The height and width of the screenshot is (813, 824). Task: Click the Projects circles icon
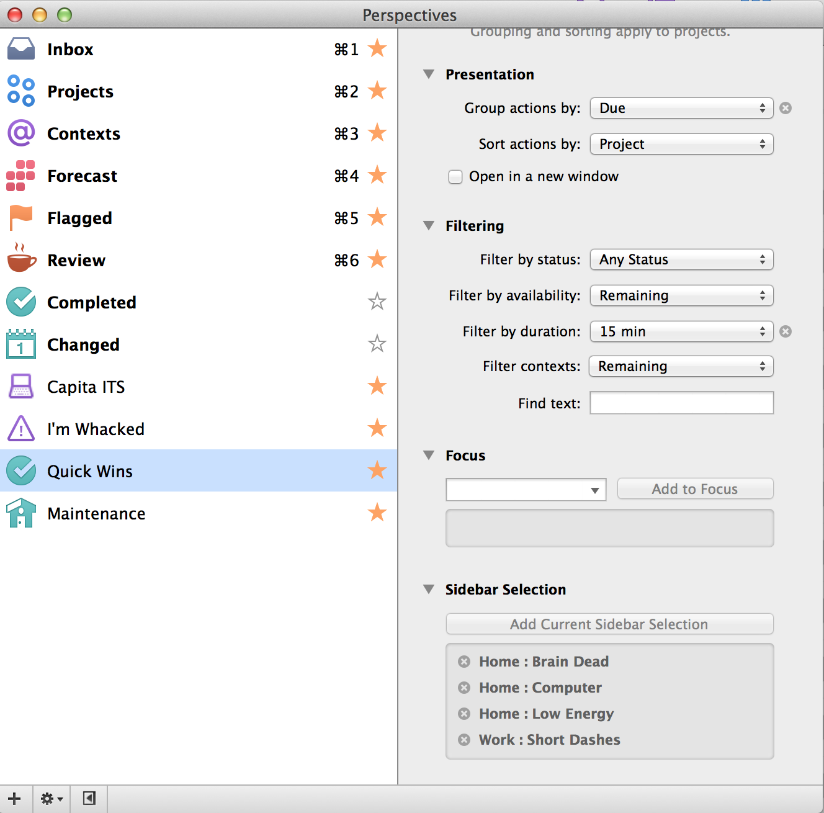21,91
